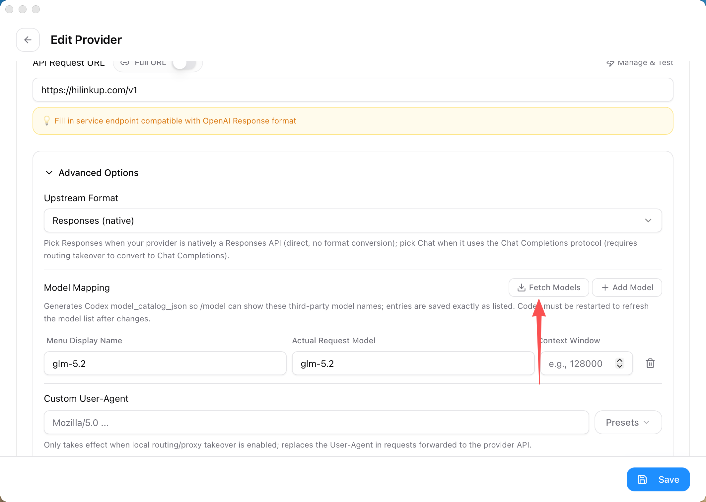Open Manage & Test link
The image size is (706, 502).
(640, 63)
